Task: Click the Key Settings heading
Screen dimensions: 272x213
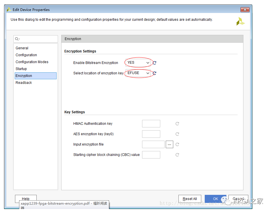Action: pyautogui.click(x=74, y=112)
